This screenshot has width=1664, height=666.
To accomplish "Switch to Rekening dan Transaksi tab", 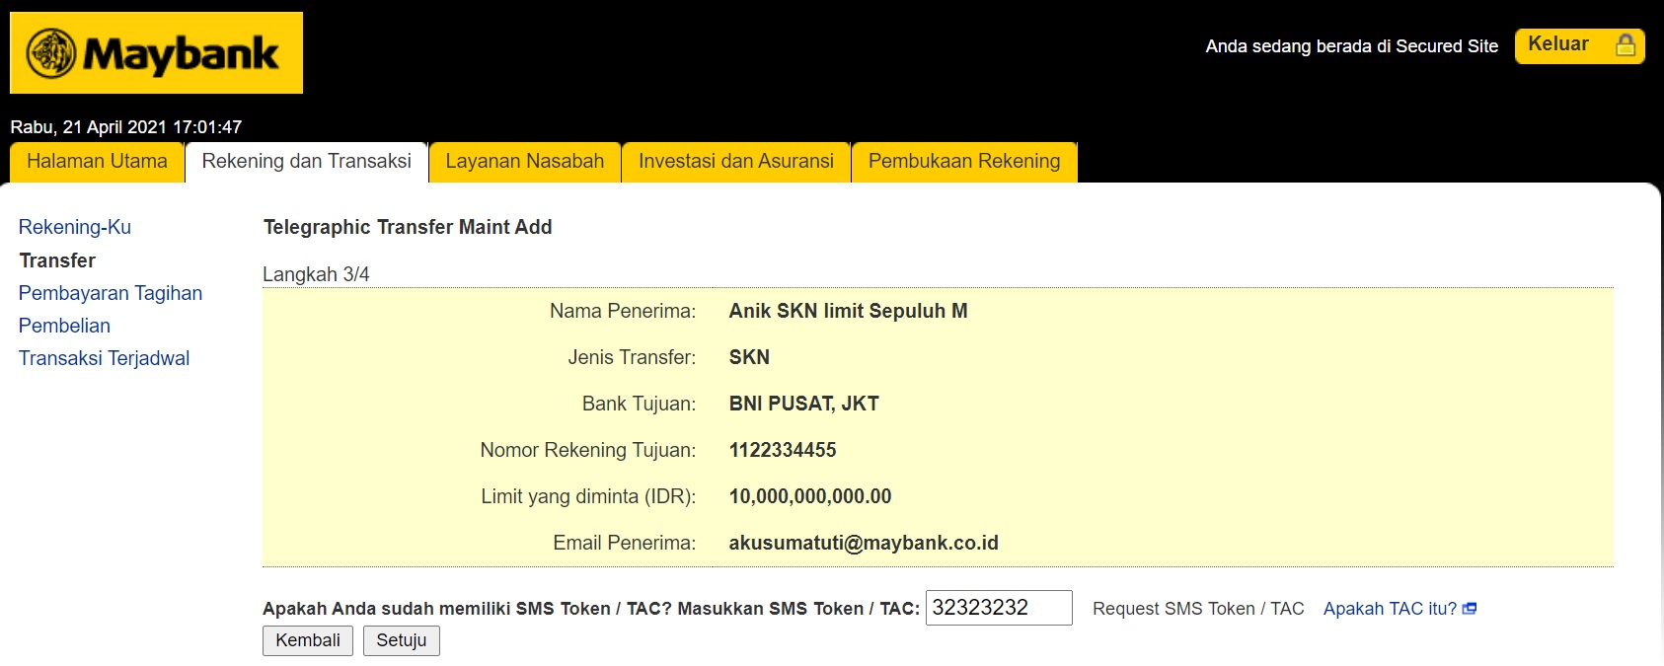I will tap(306, 162).
